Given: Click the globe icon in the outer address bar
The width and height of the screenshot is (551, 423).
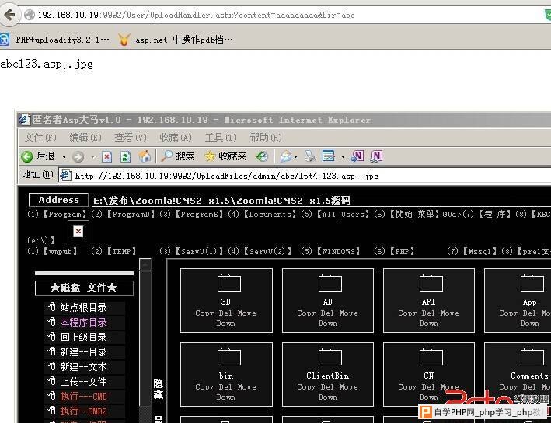Looking at the screenshot, I should point(30,15).
